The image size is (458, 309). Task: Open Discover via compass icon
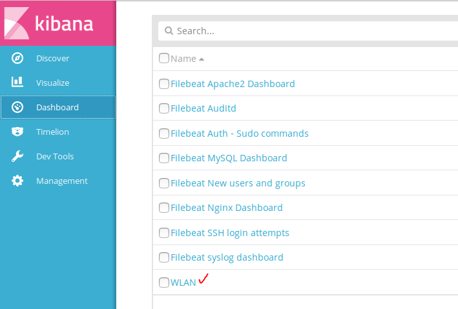17,58
